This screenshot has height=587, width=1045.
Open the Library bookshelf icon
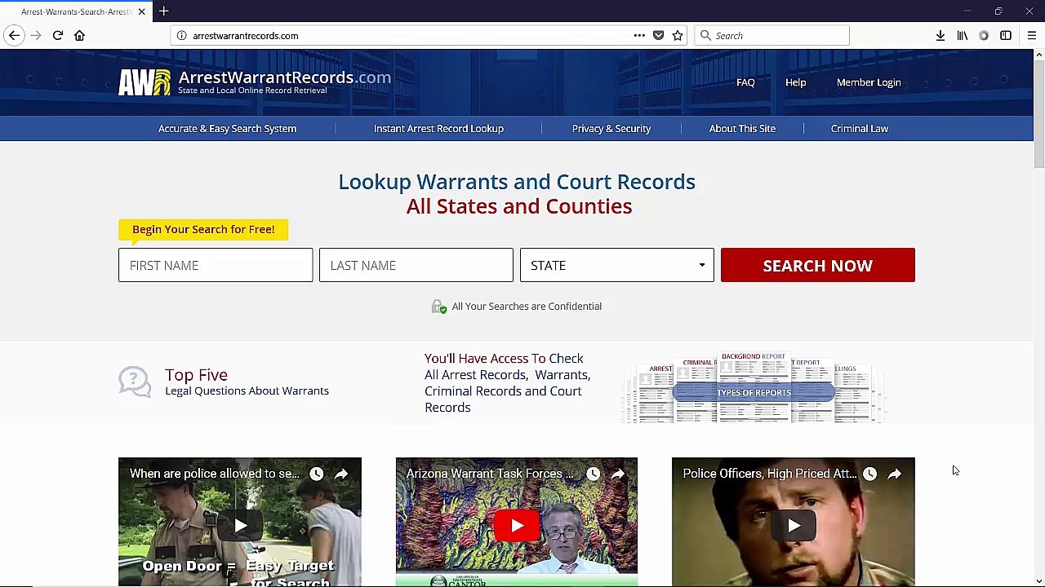tap(963, 36)
